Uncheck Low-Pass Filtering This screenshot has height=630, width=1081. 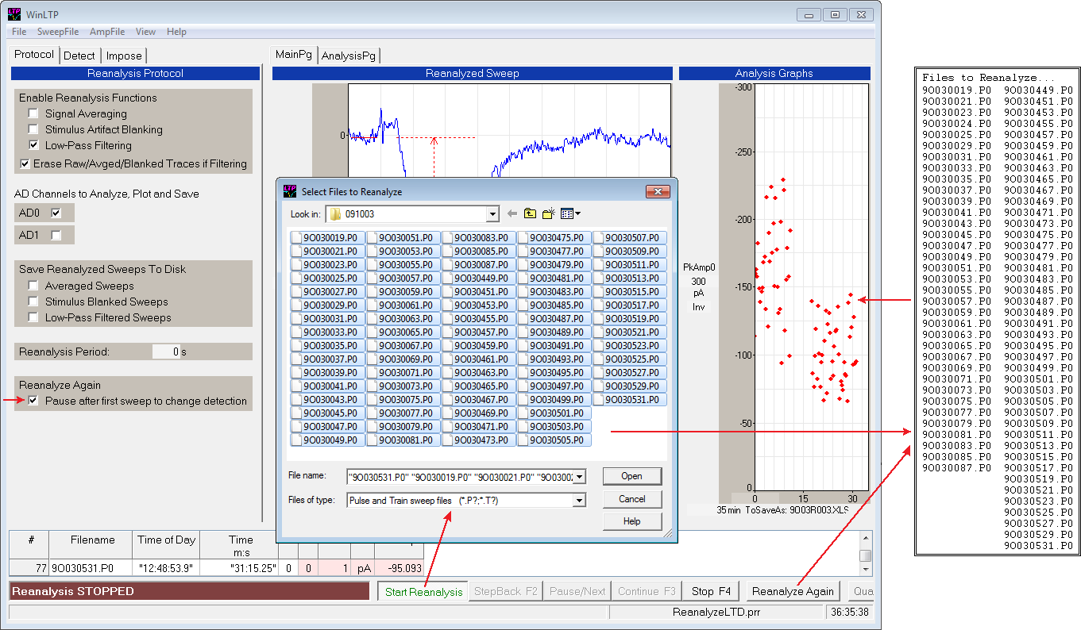[33, 145]
